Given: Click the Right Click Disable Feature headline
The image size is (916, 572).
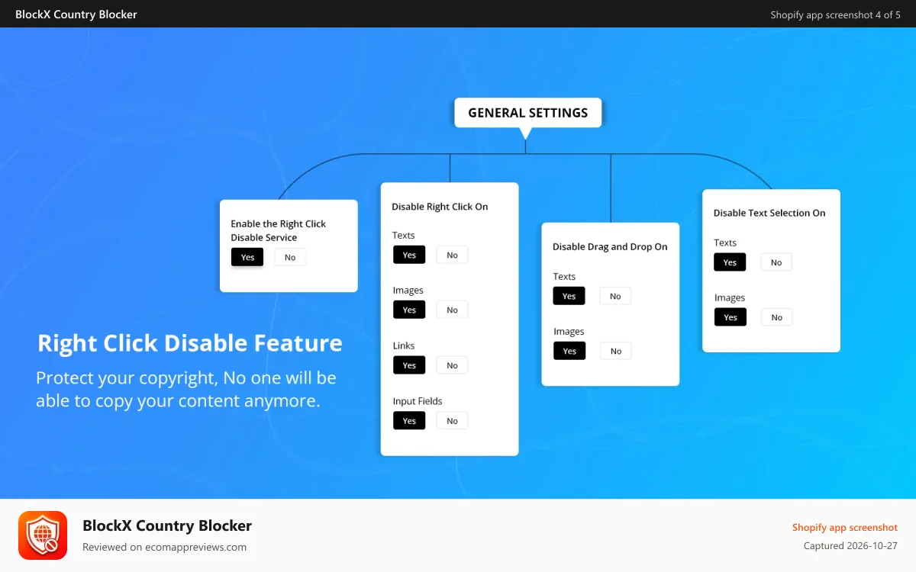Looking at the screenshot, I should pyautogui.click(x=190, y=343).
